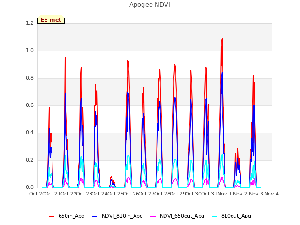Viewport: 300px width, 225px height.
Task: Toggle the NDVI_810in_Apg legend entry
Action: 118,216
